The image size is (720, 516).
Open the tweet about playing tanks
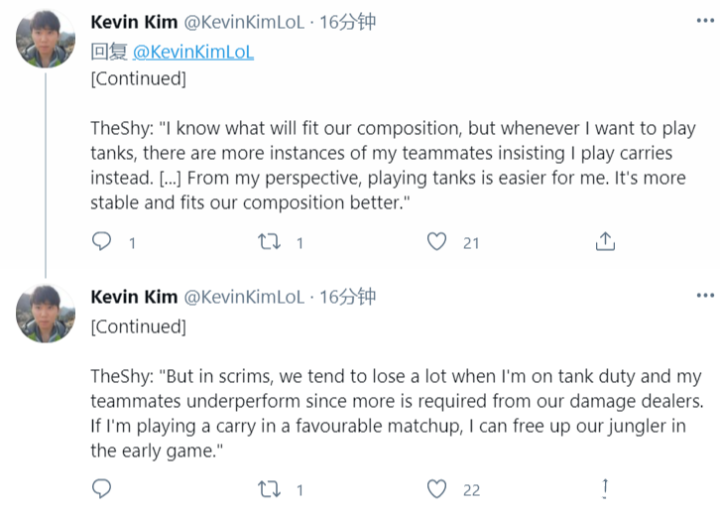pos(393,166)
